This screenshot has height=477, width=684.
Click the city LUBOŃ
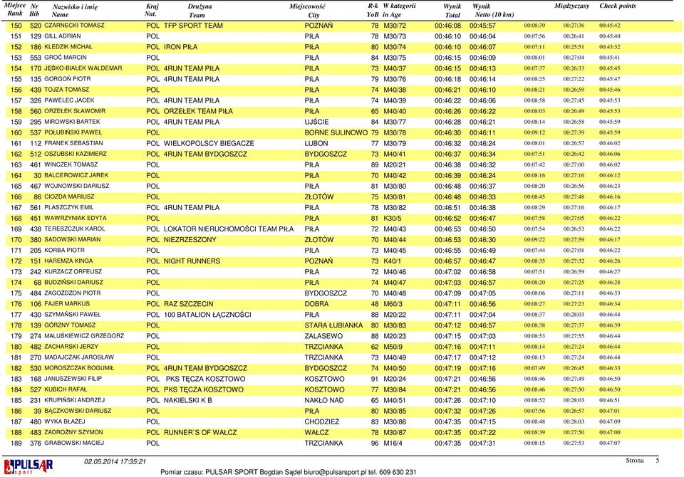316,143
